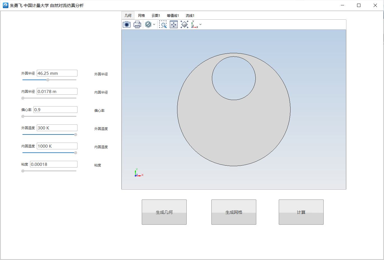Click the XYZ axis triad in graphics view
Viewport: 384px width, 260px height.
tap(139, 173)
